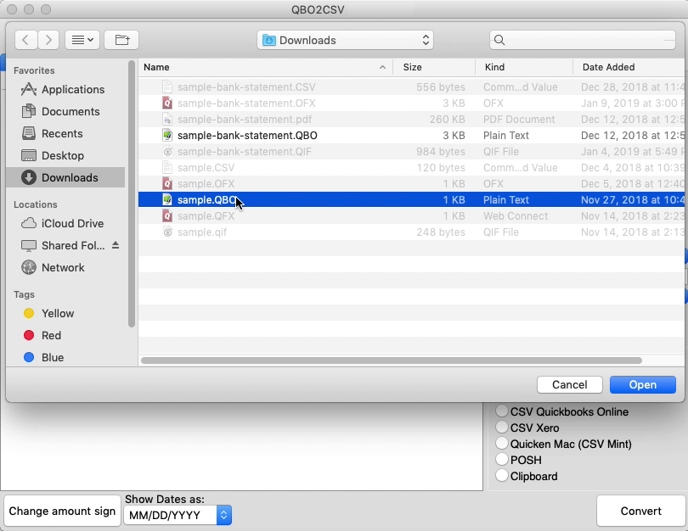688x531 pixels.
Task: Open the Downloads location popup menu
Action: tap(346, 41)
